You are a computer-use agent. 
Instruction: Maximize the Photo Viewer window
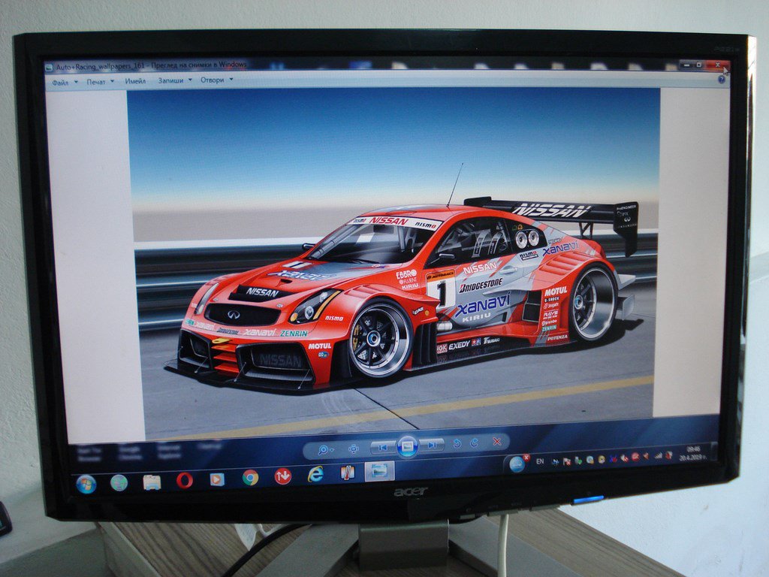pos(699,65)
